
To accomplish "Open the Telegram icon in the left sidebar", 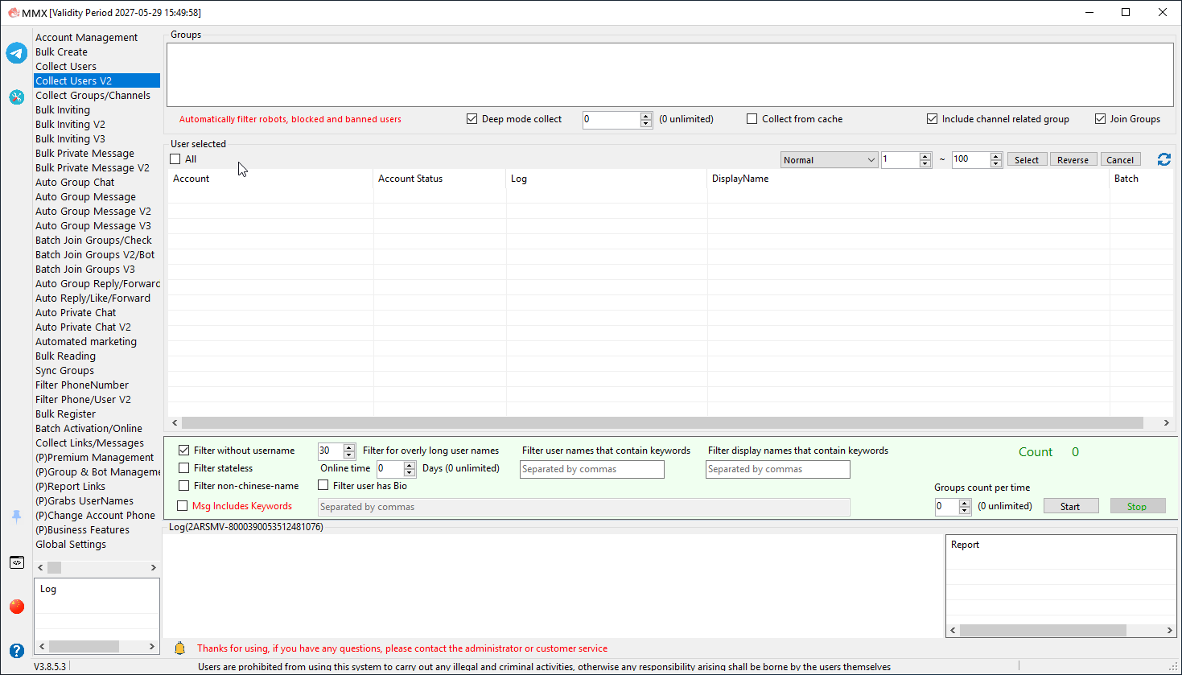I will pyautogui.click(x=17, y=53).
